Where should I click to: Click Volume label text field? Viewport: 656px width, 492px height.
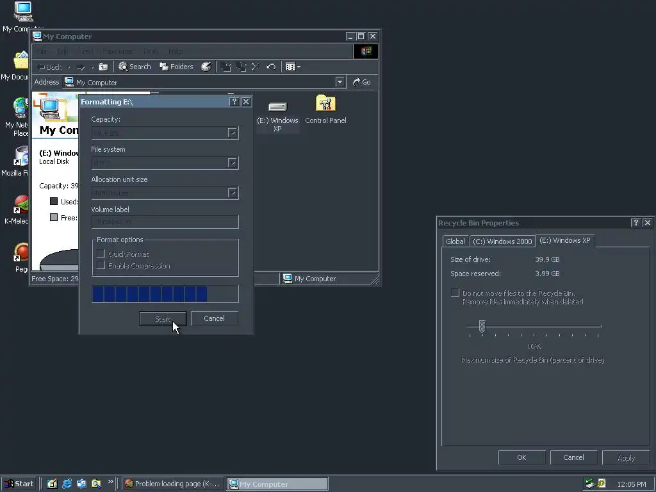(x=165, y=222)
